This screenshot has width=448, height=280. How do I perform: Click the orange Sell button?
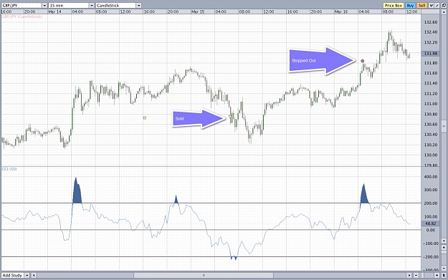coord(422,6)
